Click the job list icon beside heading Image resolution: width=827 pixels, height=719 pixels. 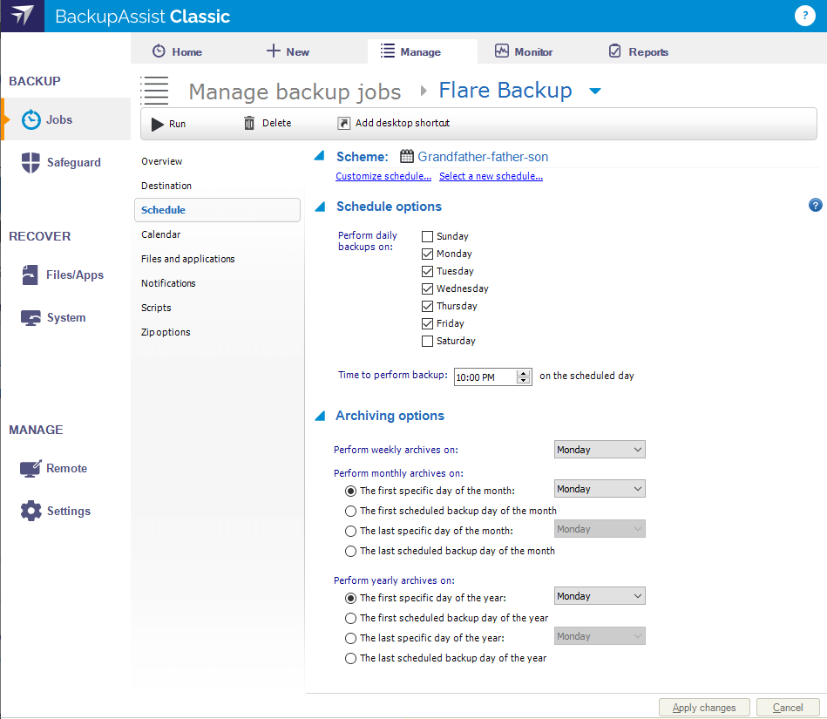154,91
